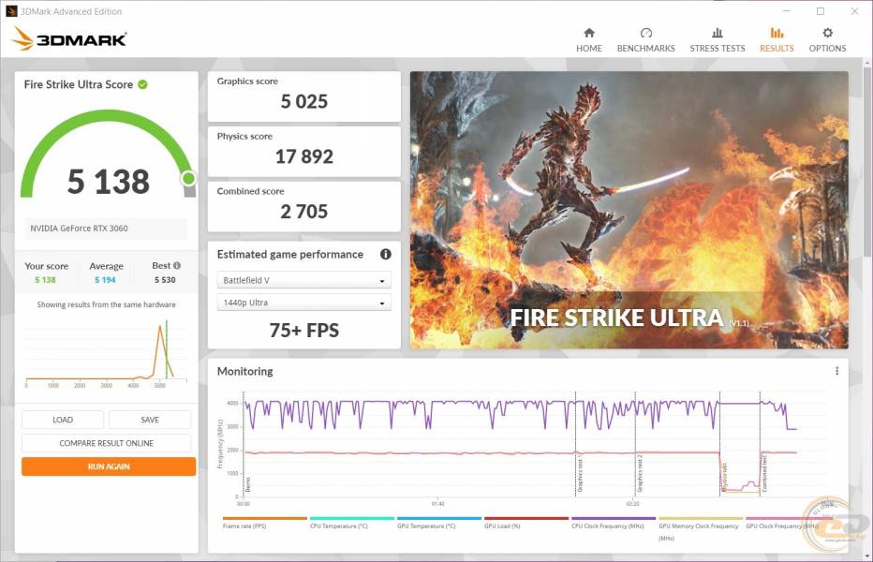The image size is (873, 562).
Task: Click the Physics score value 17 892
Action: pos(304,156)
